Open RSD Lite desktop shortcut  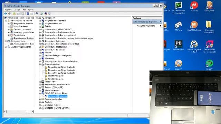[194, 7]
